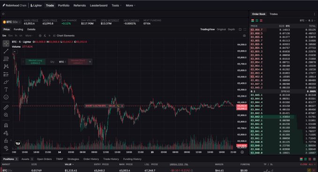The width and height of the screenshot is (318, 172).
Task: Expand the More timeframes dropdown
Action: click(29, 36)
